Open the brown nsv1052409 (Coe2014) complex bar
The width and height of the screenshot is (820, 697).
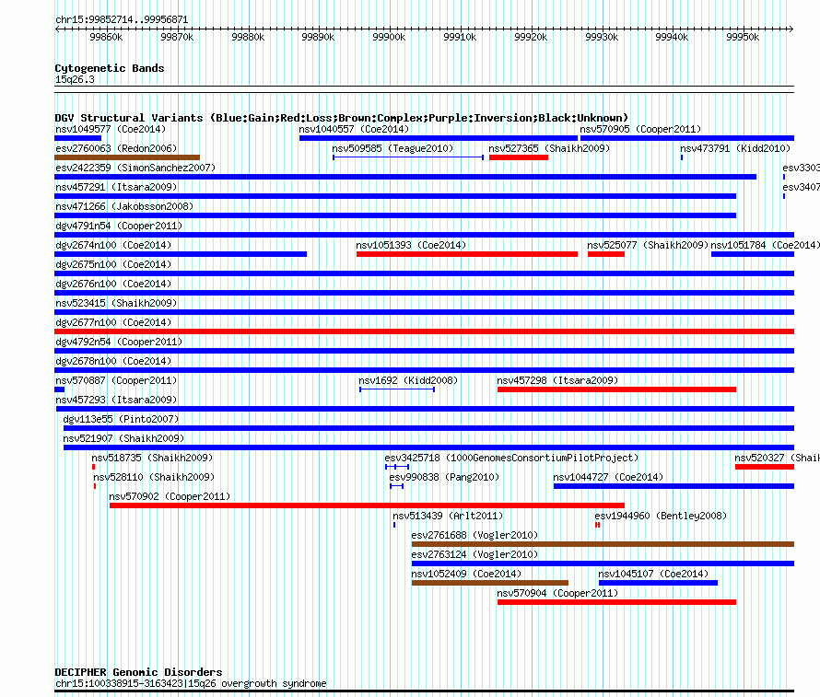click(490, 583)
